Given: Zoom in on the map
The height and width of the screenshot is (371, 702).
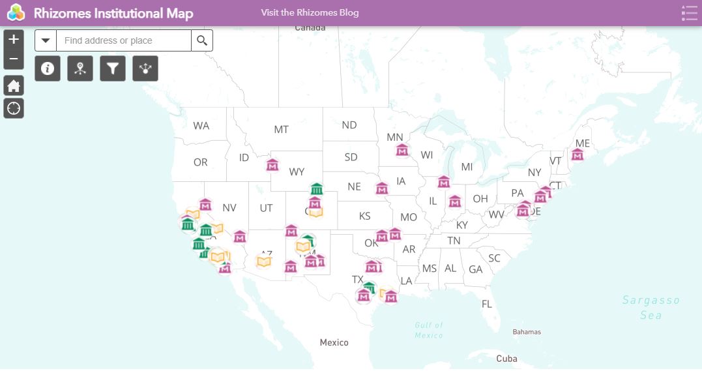Looking at the screenshot, I should click(14, 39).
